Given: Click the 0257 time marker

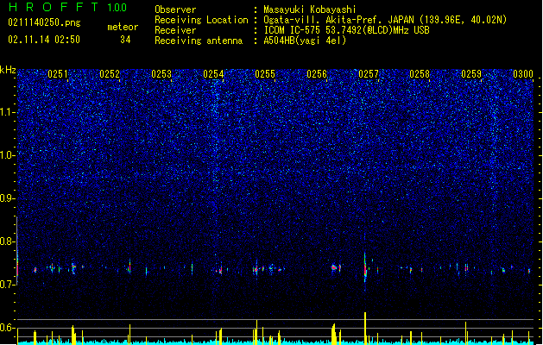Looking at the screenshot, I should [369, 74].
